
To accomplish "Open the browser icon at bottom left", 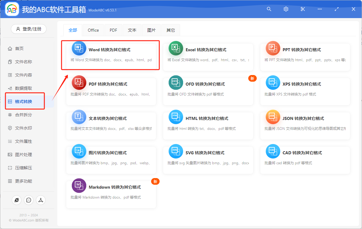I will tap(17, 200).
